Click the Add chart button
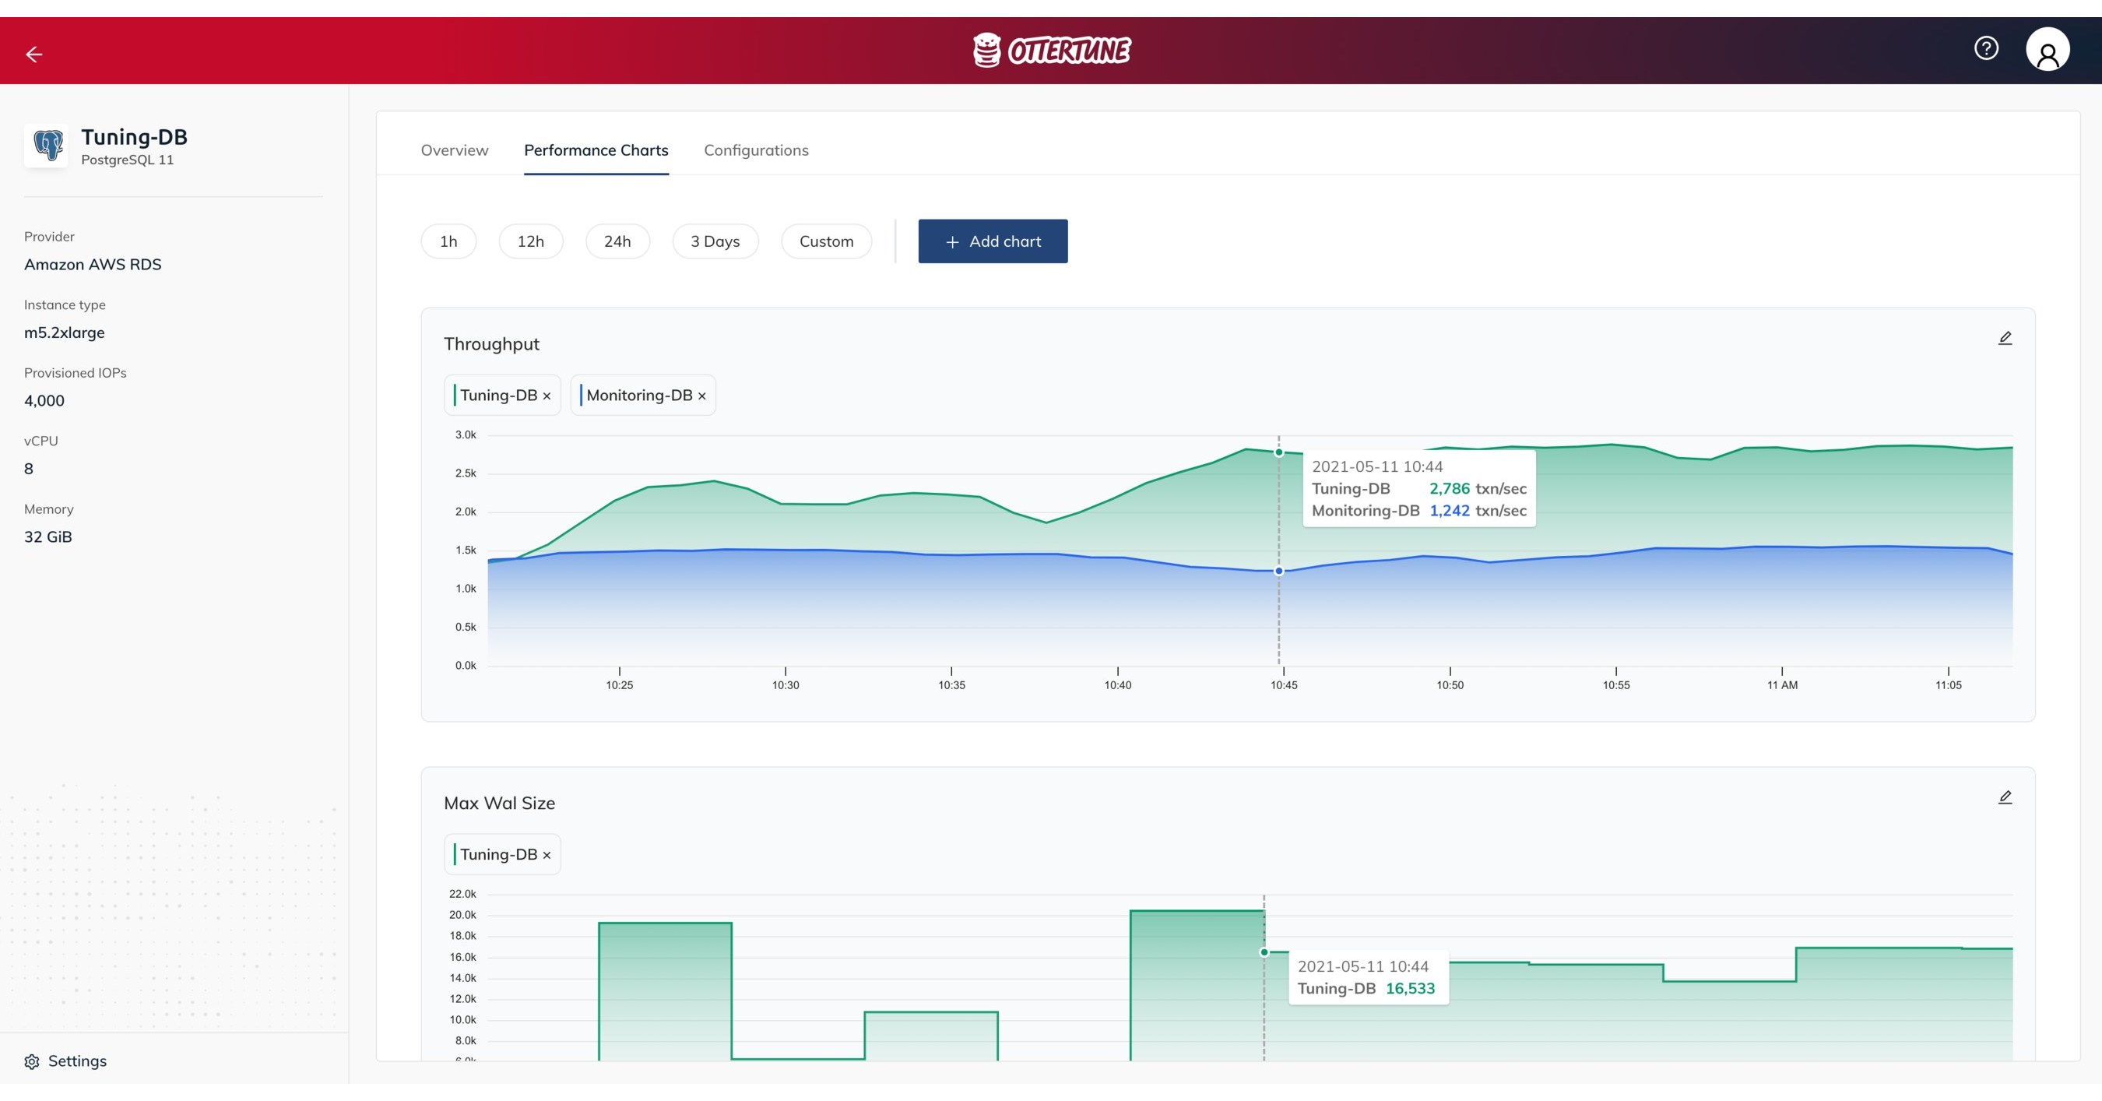Screen dimensions: 2102x1101 click(x=993, y=241)
